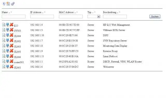Select the IP 192.168.1.4 cell
This screenshot has width=166, height=98.
[x=37, y=25]
